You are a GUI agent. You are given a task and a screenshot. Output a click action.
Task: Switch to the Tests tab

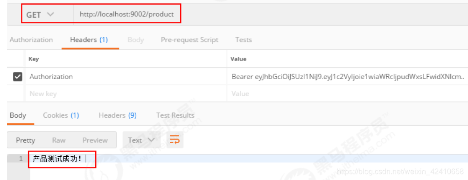243,40
